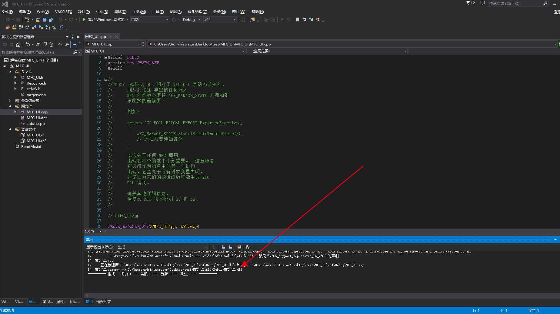Toggle Preview Selected Items button
Image resolution: width=560 pixels, height=314 pixels.
[74, 45]
